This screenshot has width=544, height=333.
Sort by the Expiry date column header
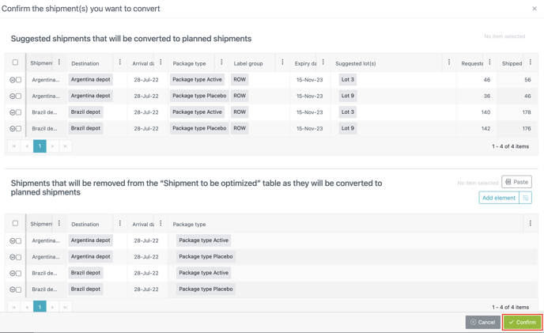[304, 63]
